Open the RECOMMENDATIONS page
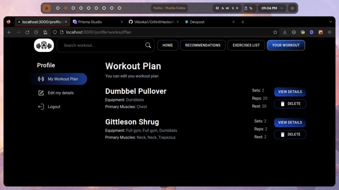Image resolution: width=339 pixels, height=190 pixels. [203, 45]
